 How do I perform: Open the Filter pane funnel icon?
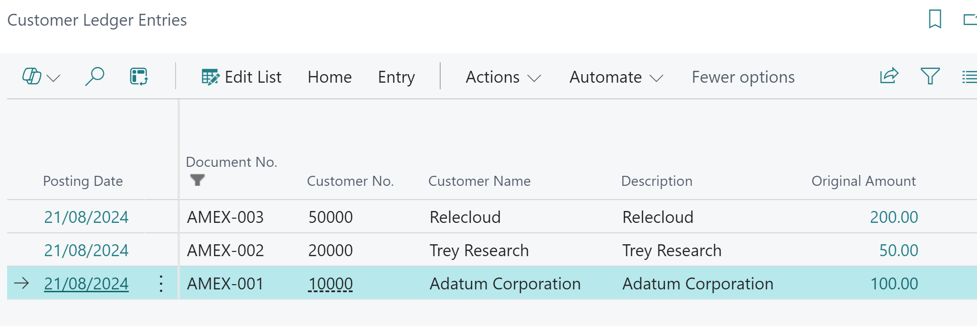929,76
